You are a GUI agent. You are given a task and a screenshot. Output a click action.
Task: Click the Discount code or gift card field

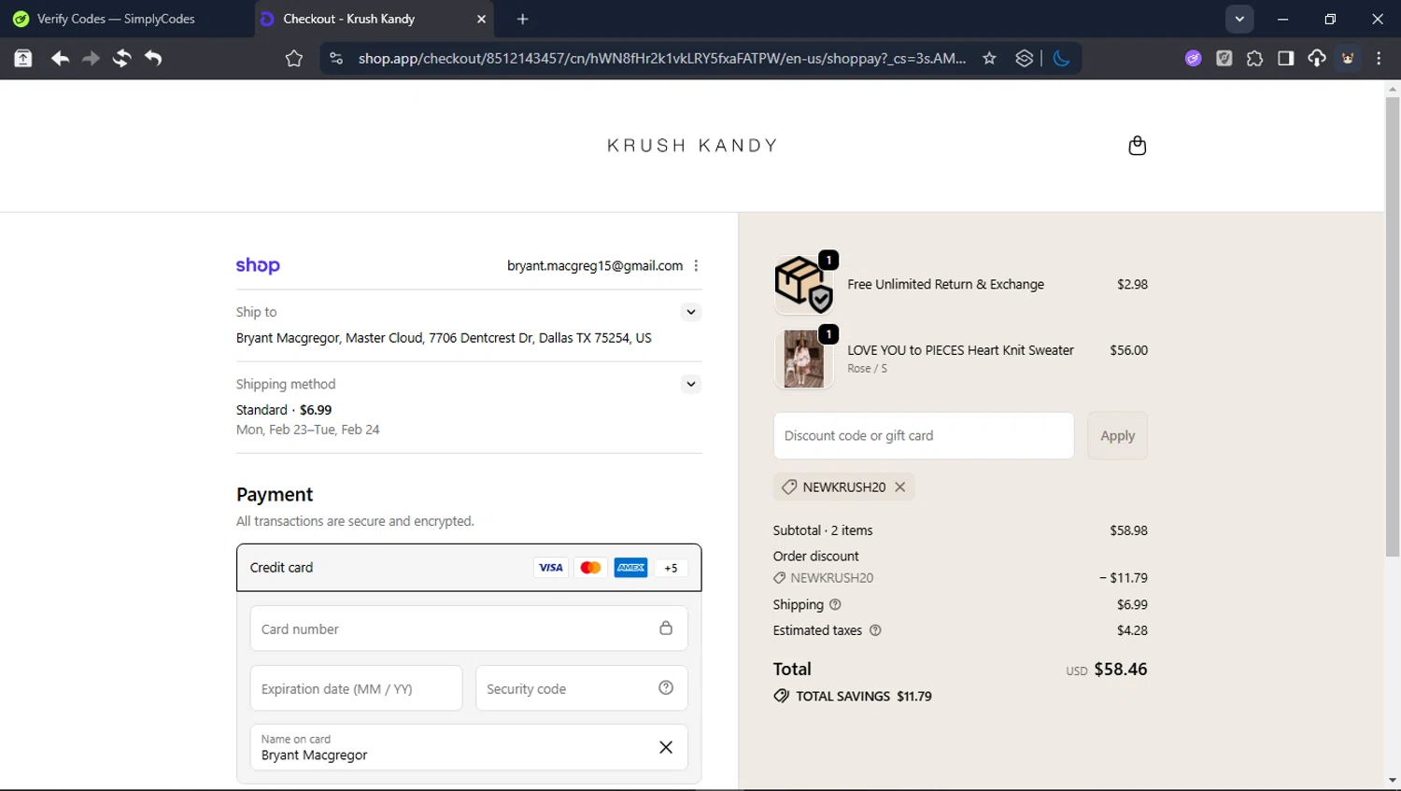[923, 435]
